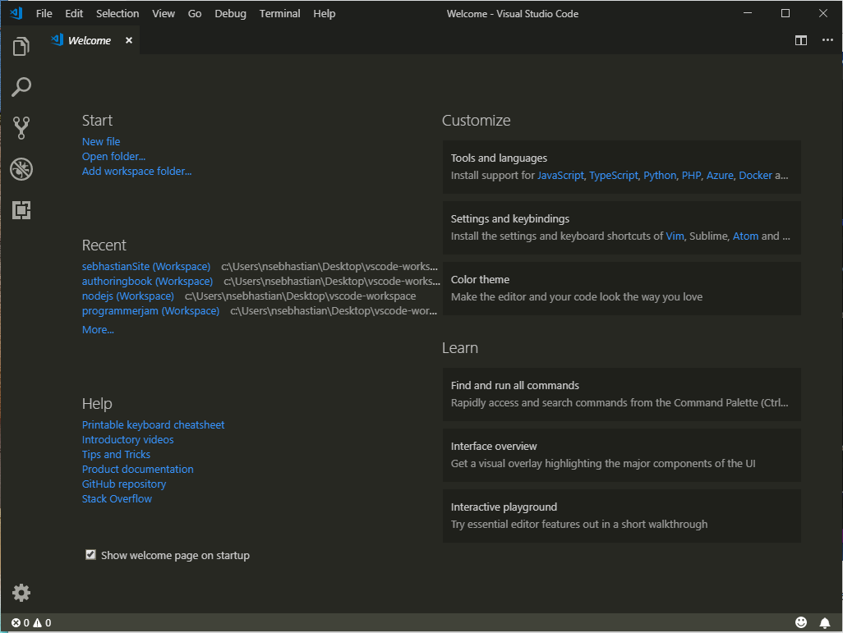The image size is (843, 633).
Task: Install Python language support
Action: (660, 175)
